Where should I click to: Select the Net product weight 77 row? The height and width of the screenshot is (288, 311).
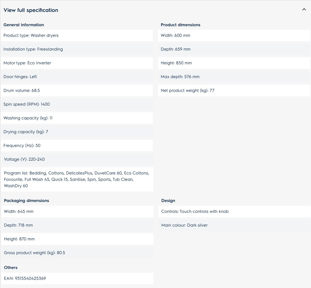234,91
